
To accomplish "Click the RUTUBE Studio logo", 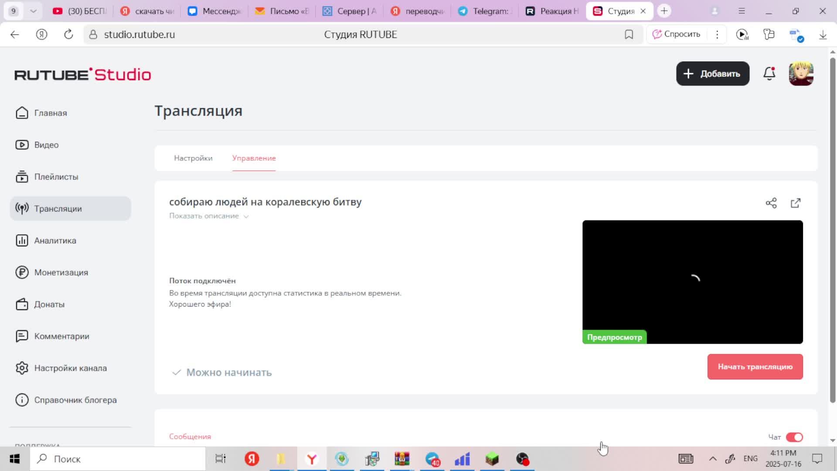I will pos(83,75).
